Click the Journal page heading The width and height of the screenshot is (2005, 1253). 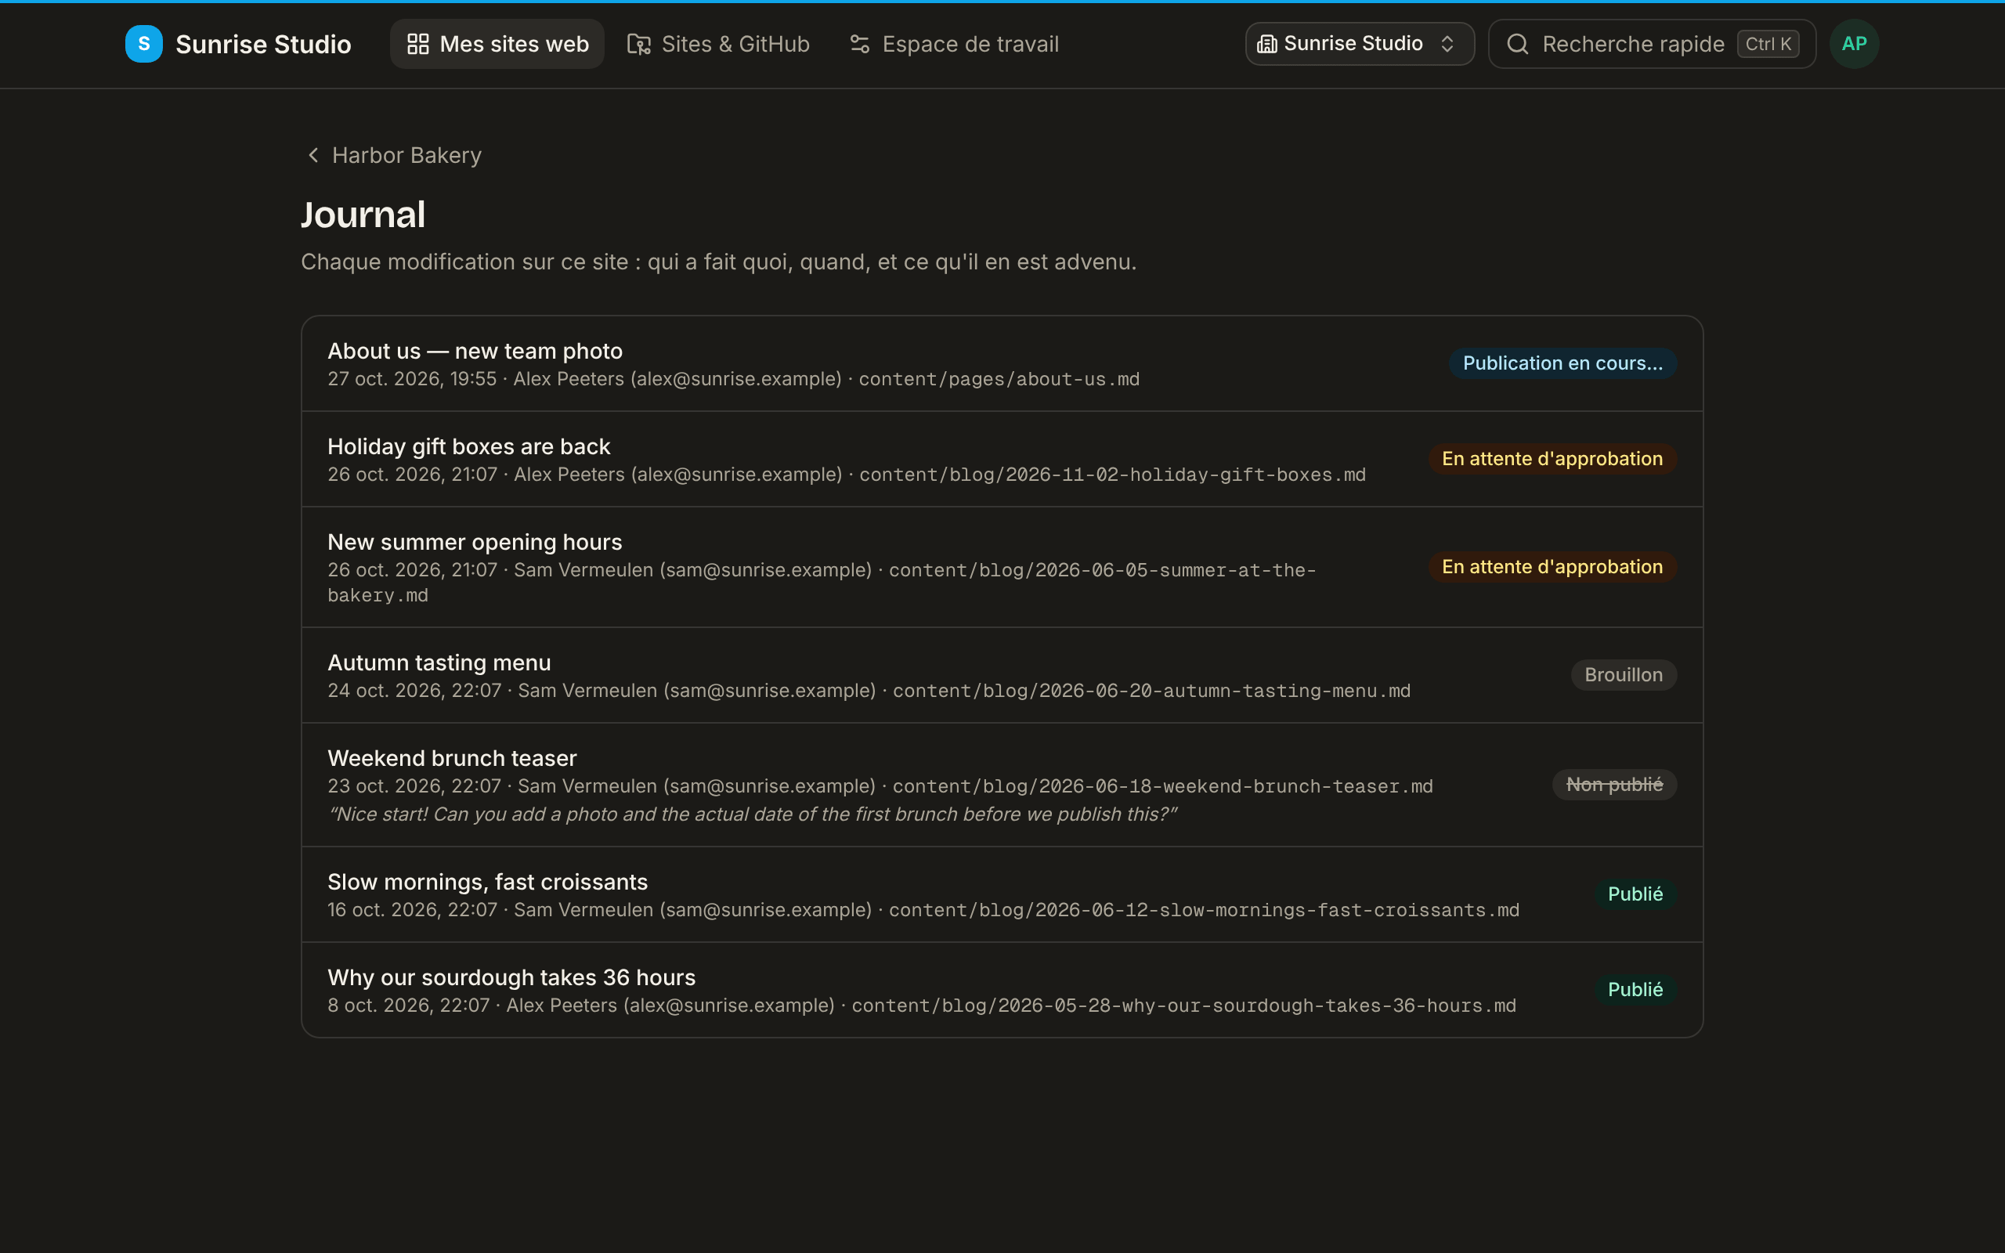point(363,215)
